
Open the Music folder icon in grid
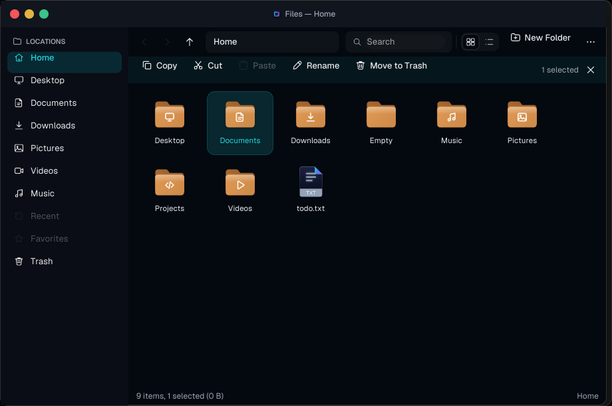point(452,114)
